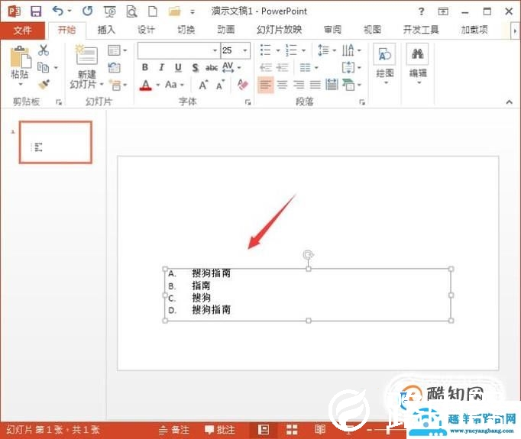Switch to the 设计 Design tab
Screen dimensions: 521x439
146,31
